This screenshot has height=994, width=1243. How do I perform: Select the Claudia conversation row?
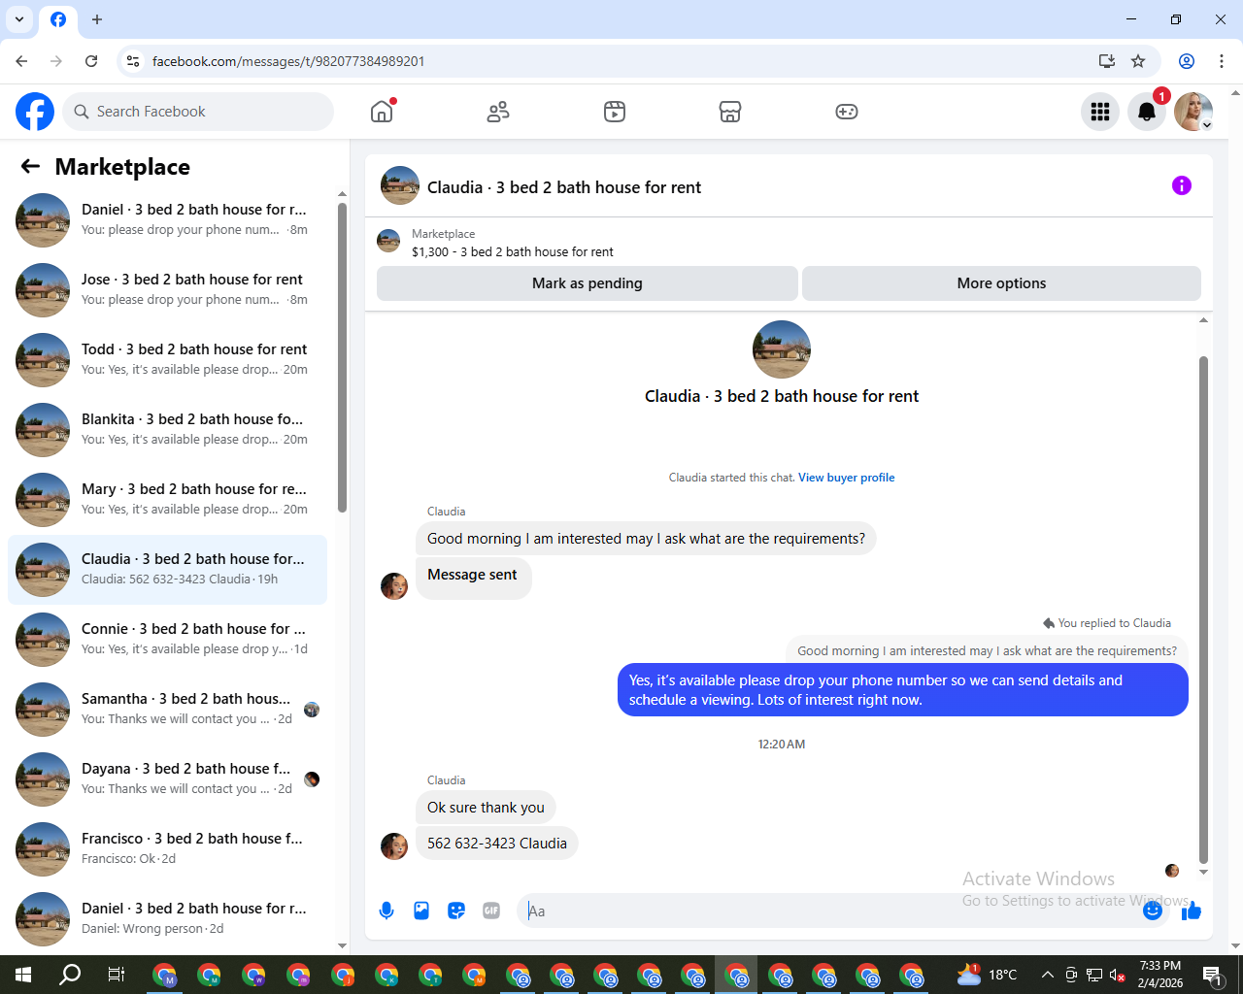point(167,570)
